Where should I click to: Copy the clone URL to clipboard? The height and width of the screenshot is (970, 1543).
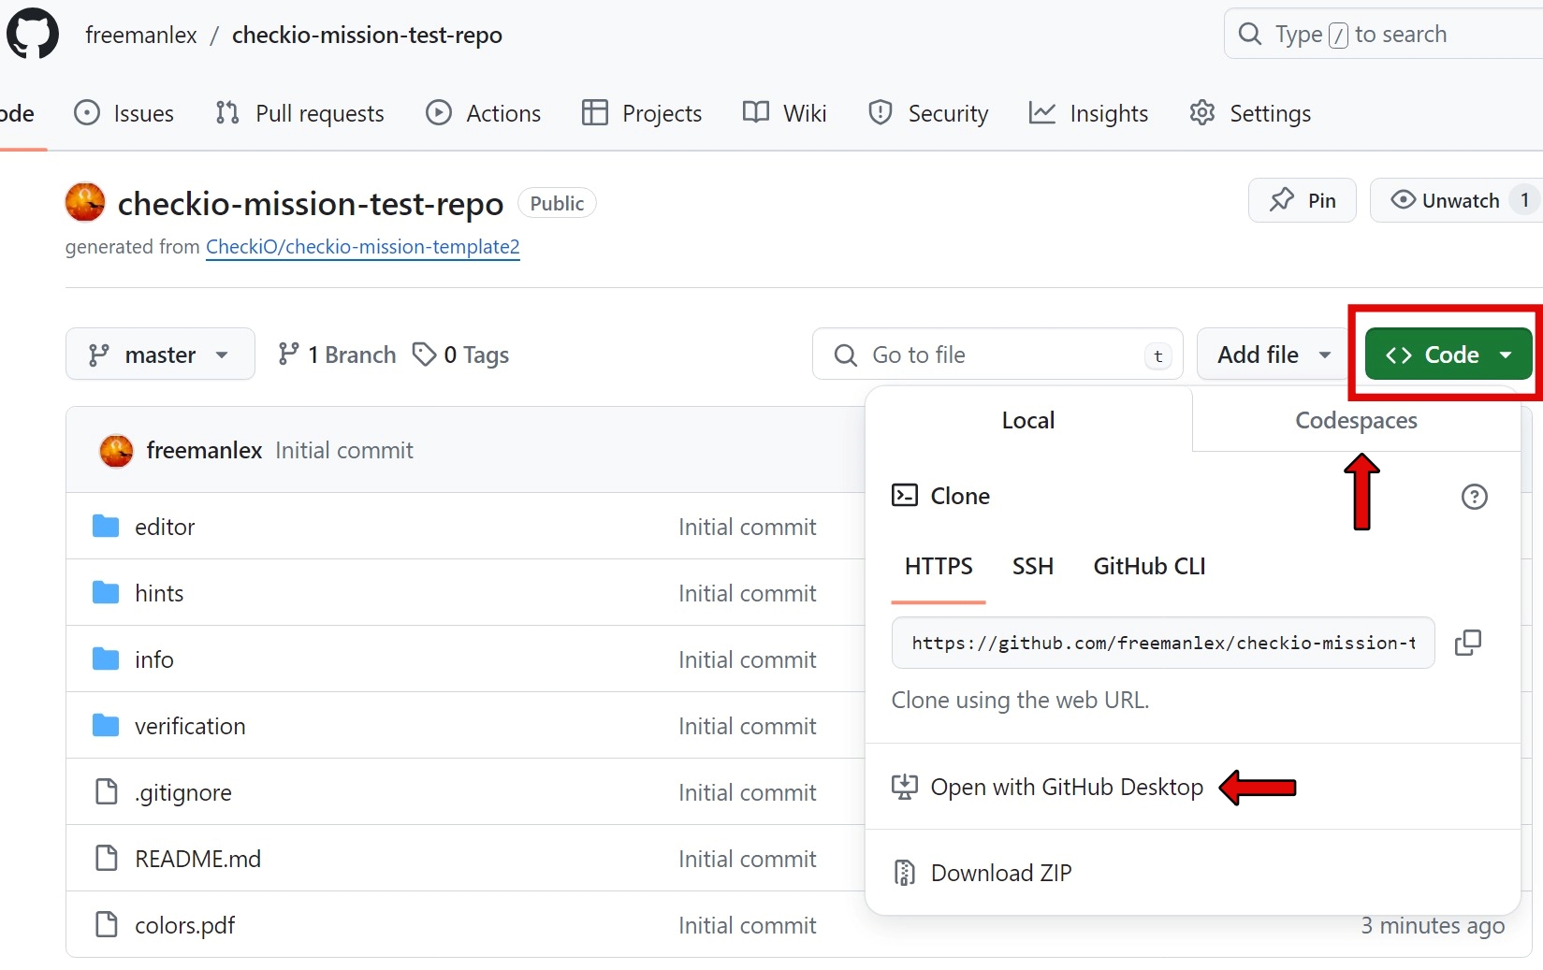[1468, 643]
